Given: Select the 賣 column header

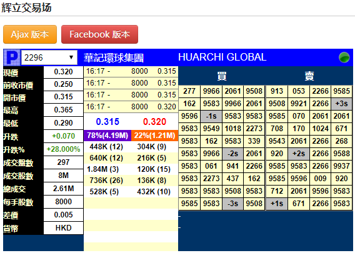Looking at the screenshot, I should pos(309,76).
